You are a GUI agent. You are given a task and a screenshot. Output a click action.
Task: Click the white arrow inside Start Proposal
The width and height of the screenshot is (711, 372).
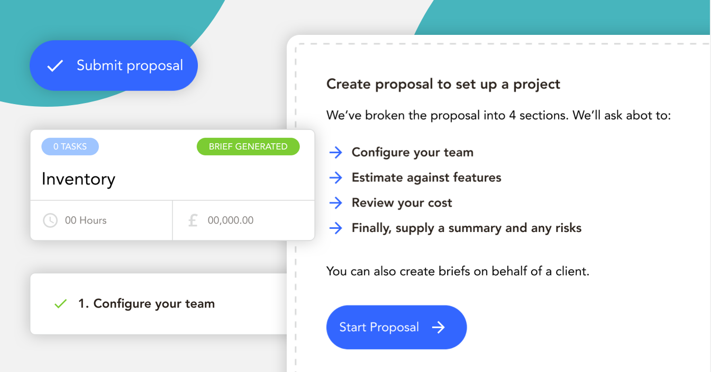[438, 328]
